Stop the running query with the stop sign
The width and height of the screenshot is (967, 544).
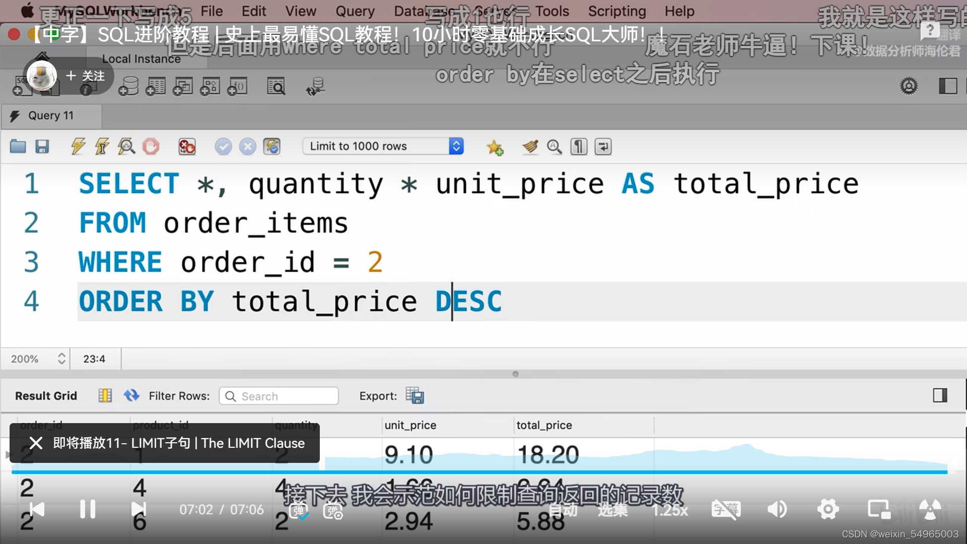[x=152, y=147]
